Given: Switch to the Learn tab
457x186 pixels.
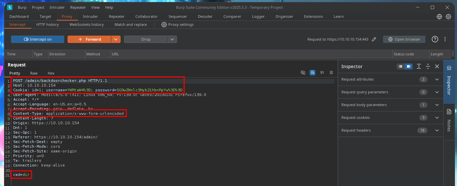Looking at the screenshot, I should [x=339, y=16].
